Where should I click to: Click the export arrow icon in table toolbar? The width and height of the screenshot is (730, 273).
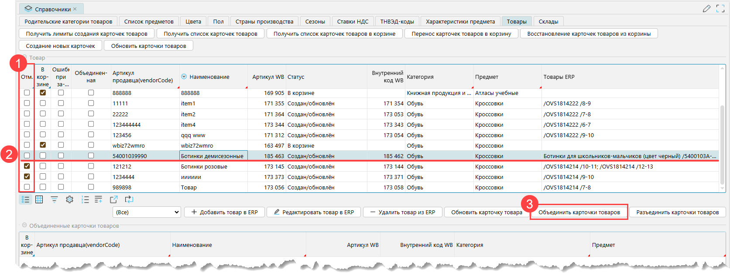click(114, 199)
